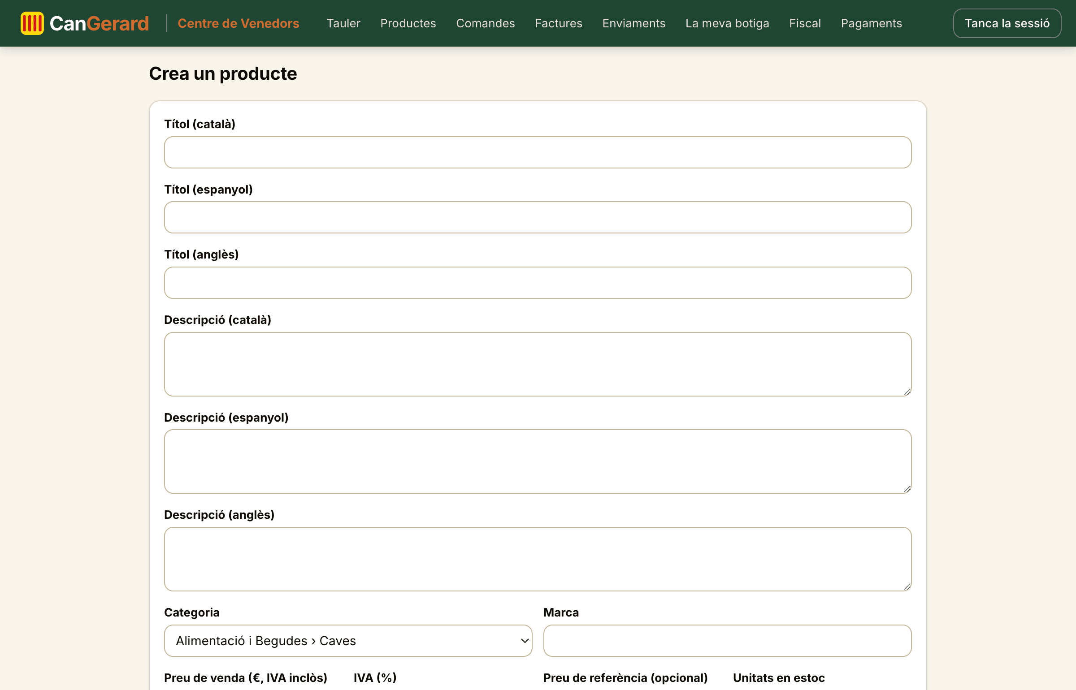Open the Fiscal section
Image resolution: width=1076 pixels, height=690 pixels.
pyautogui.click(x=805, y=23)
